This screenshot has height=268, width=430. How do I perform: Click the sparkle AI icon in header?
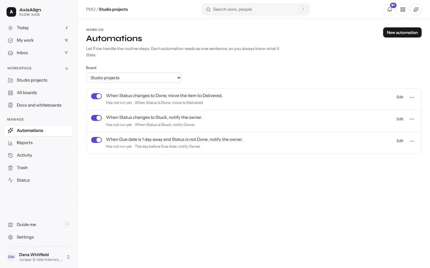[x=416, y=10]
